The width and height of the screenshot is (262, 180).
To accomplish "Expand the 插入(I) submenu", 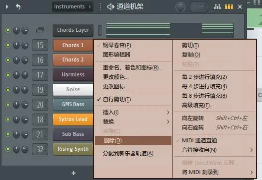I will 133,113.
